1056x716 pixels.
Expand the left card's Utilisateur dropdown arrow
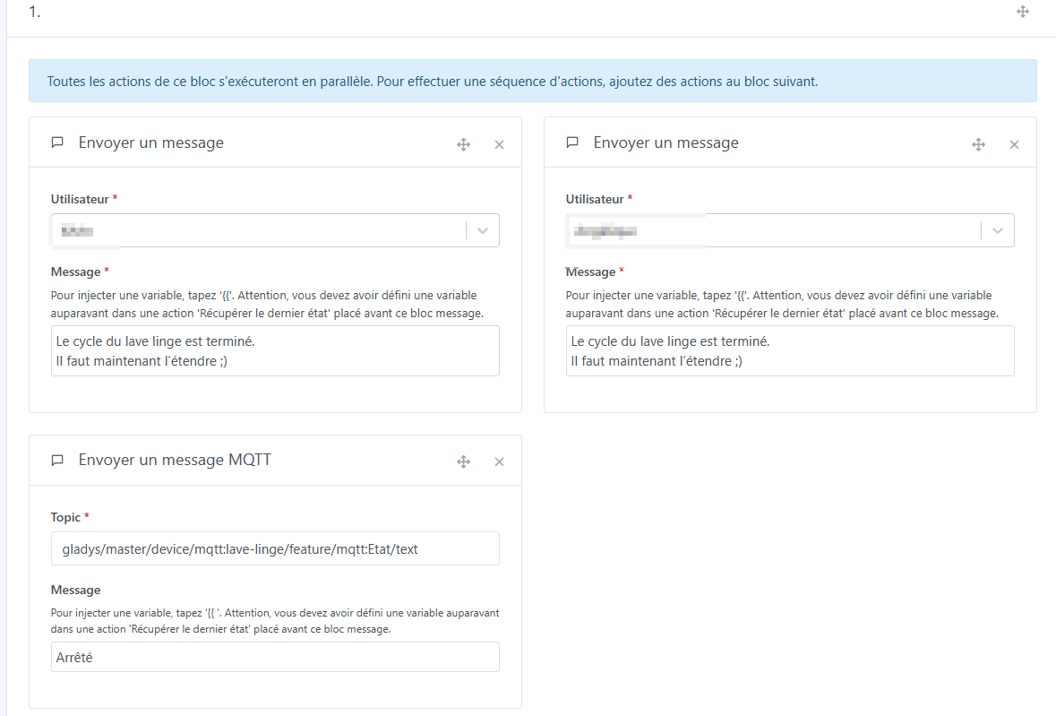tap(483, 230)
